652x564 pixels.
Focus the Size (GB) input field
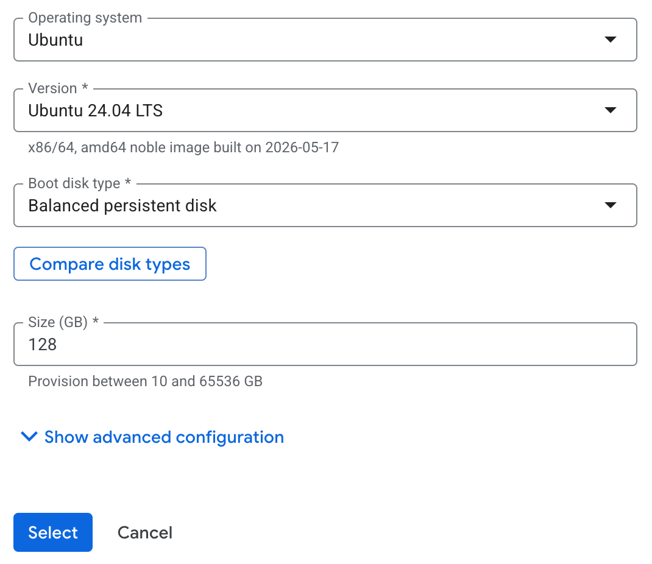(x=325, y=344)
